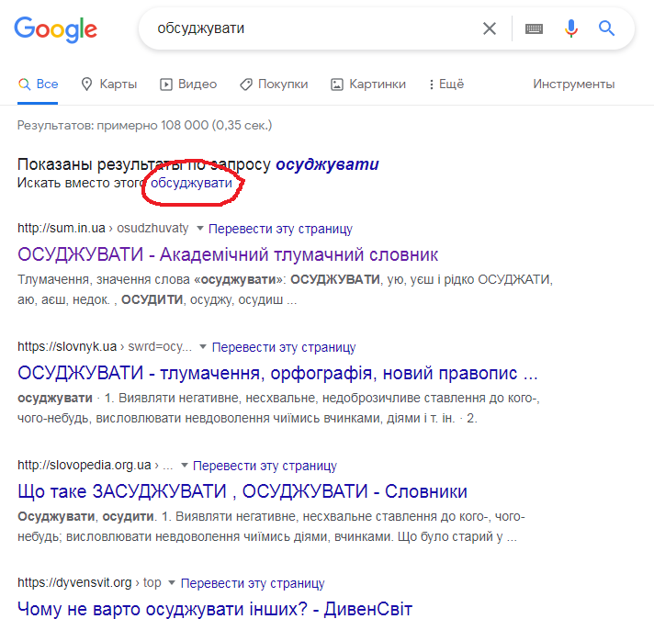Image resolution: width=654 pixels, height=619 pixels.
Task: Open the on-screen keyboard icon
Action: 534,28
